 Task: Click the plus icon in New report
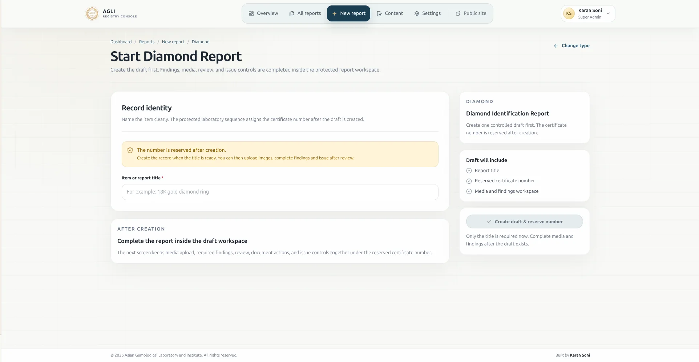click(x=334, y=13)
